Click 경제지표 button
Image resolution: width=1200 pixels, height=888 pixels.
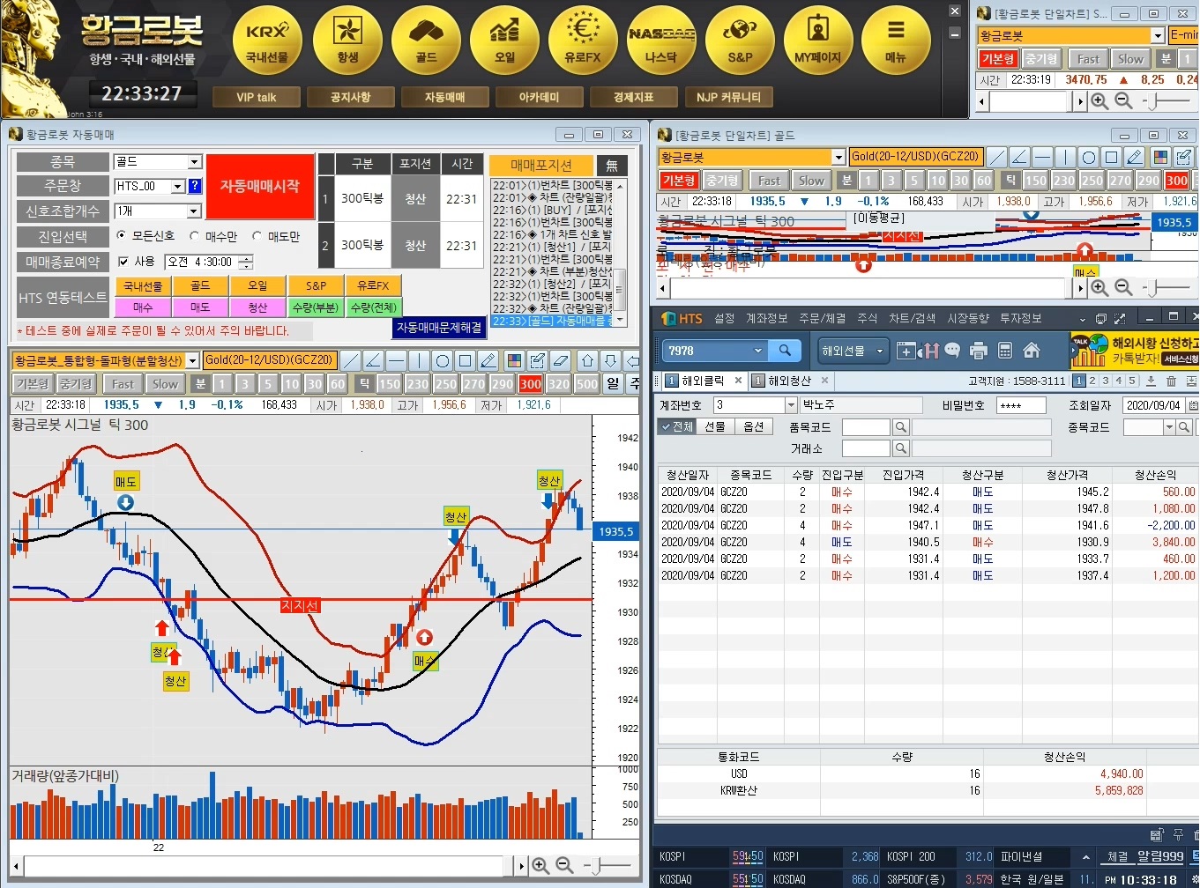click(x=633, y=97)
